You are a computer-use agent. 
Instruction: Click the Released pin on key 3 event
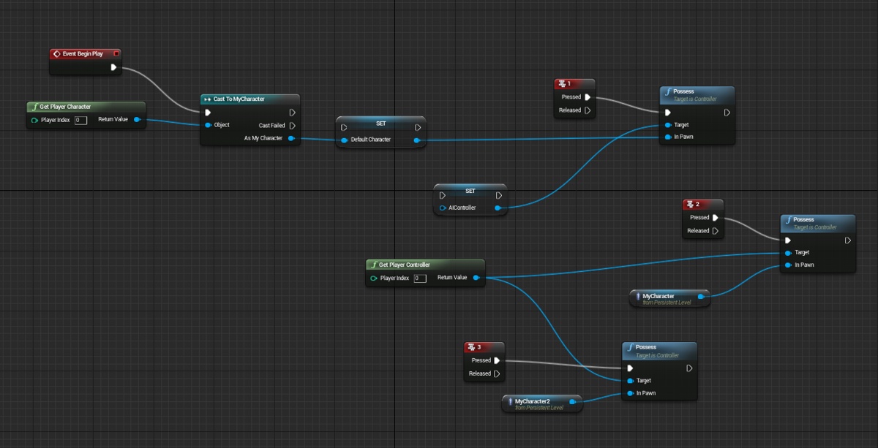click(497, 373)
